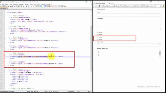Click the Open file icon in Notepad++ toolbar
Screen dimensions: 166x93
tap(2, 6)
